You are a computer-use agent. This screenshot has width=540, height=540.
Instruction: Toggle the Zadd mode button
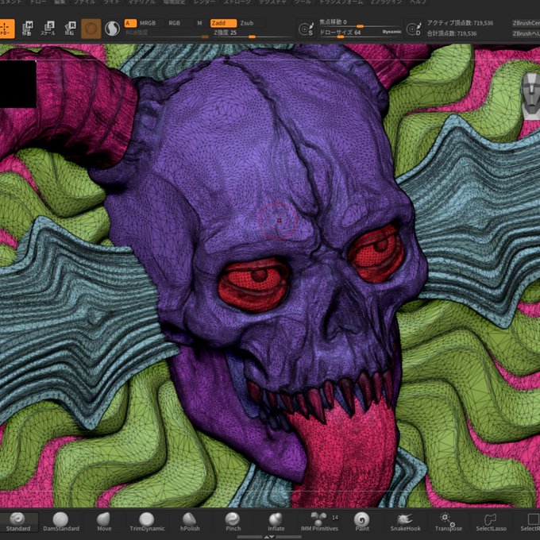pos(223,23)
